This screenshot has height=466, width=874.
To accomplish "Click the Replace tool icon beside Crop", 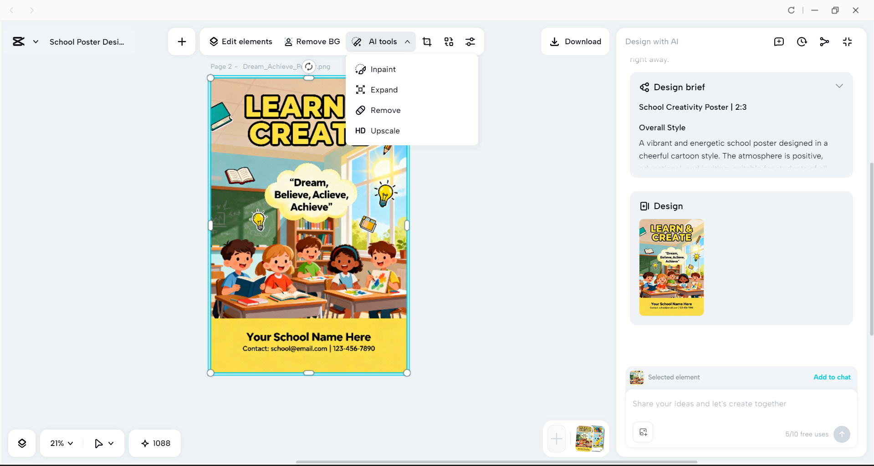I will click(x=449, y=41).
